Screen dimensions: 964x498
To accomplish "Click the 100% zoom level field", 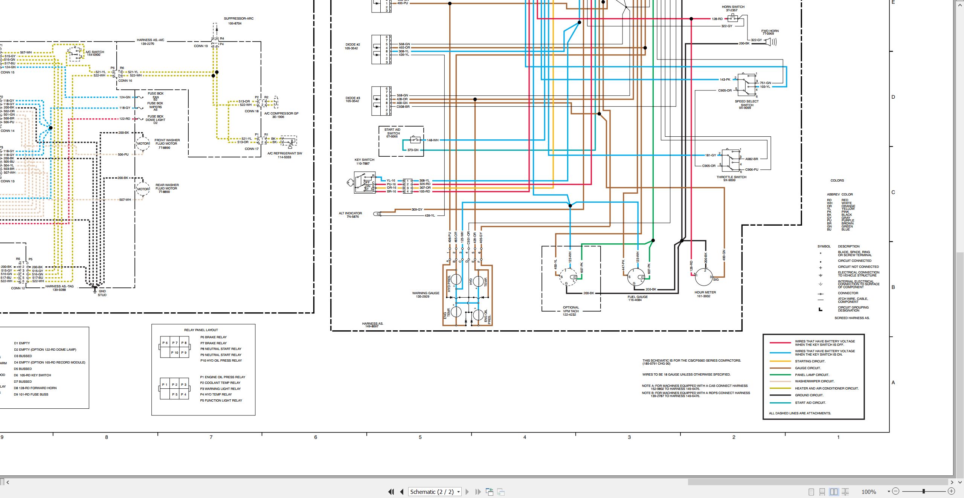I will tap(869, 492).
